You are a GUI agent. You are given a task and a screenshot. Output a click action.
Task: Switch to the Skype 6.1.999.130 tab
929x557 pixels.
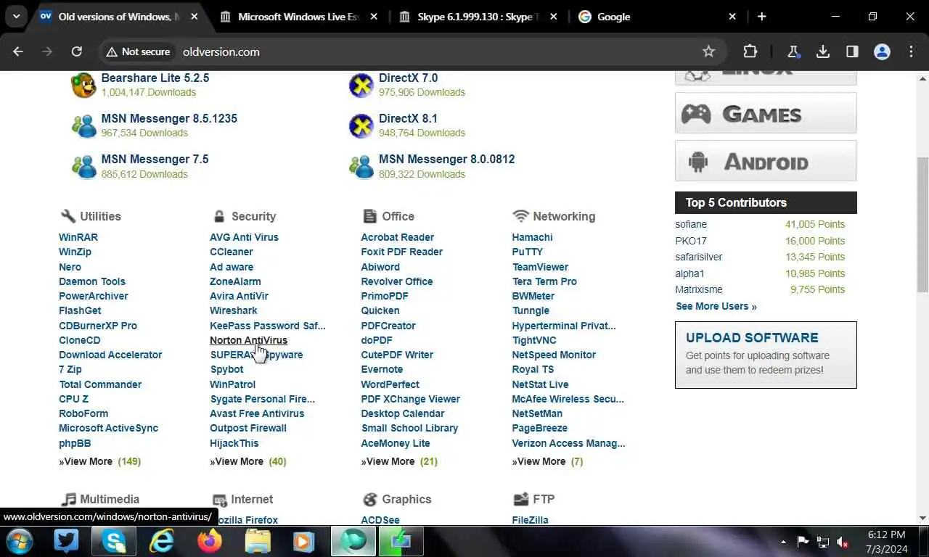477,17
